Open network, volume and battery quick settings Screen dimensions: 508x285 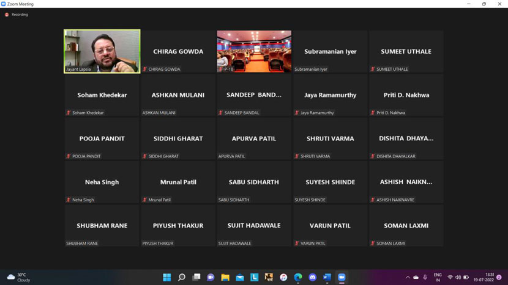point(458,277)
